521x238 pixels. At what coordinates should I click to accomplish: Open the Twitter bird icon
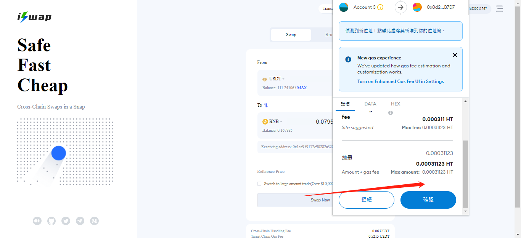[x=66, y=221]
